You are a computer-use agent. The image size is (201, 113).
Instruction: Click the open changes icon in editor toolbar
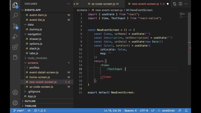tap(175, 4)
